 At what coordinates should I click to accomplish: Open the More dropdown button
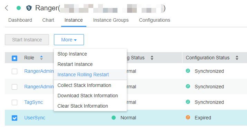click(69, 40)
